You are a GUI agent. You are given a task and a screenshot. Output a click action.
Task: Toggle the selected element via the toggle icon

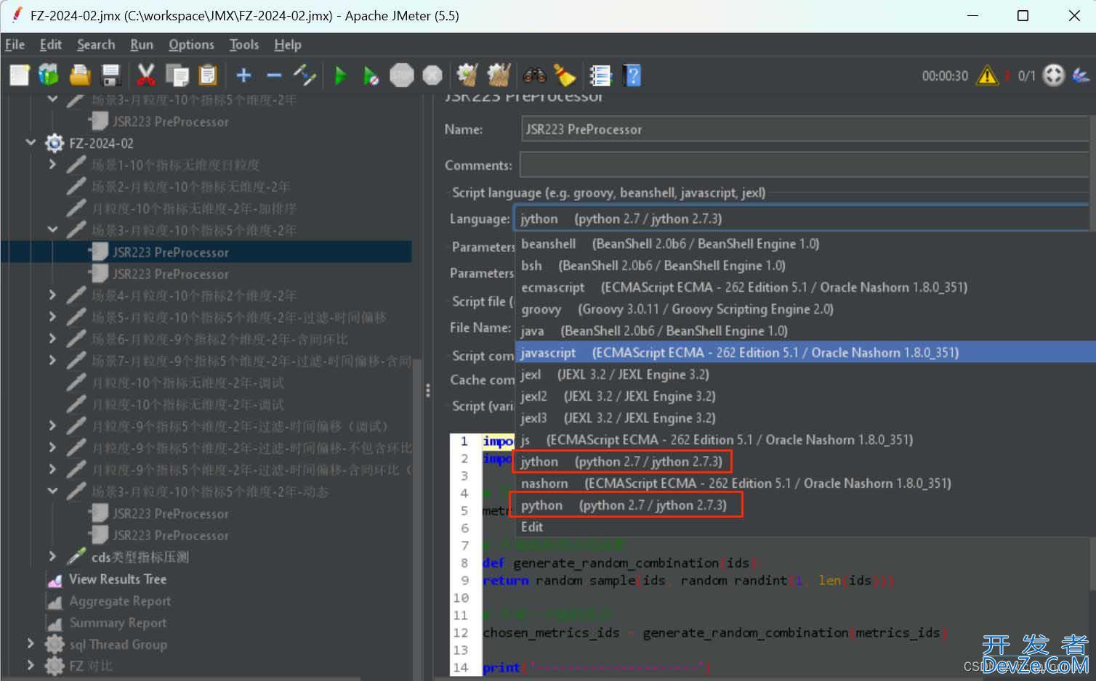(x=305, y=75)
